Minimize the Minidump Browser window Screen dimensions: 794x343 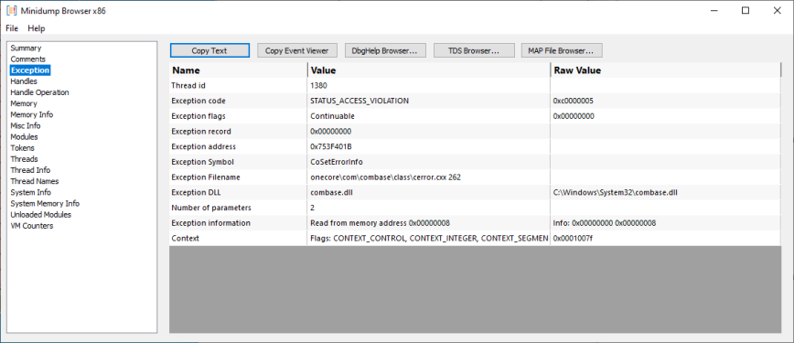click(714, 11)
